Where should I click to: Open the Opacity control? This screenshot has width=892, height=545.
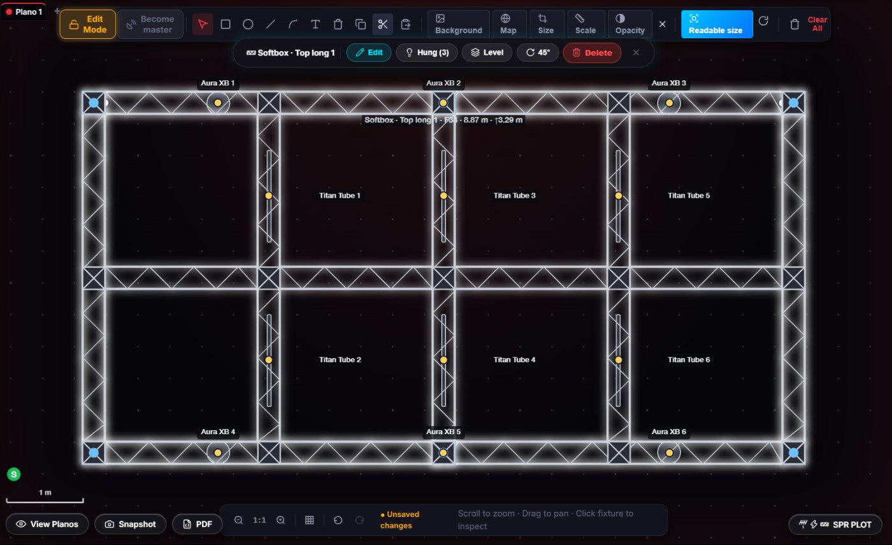point(630,24)
